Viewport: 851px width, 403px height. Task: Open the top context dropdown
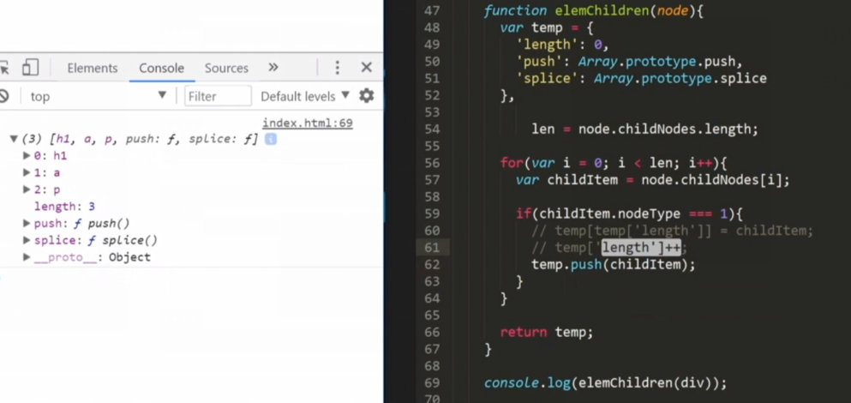(97, 96)
